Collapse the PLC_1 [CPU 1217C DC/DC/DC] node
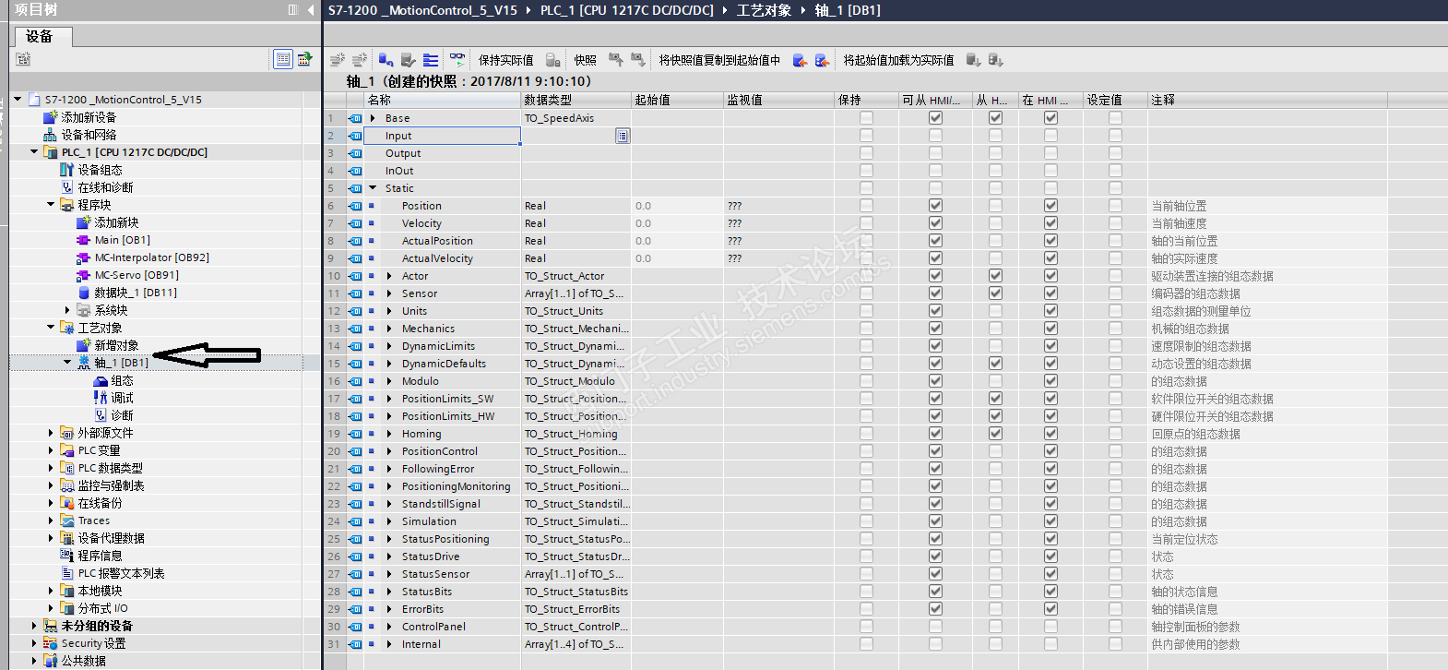The image size is (1448, 670). pos(34,151)
